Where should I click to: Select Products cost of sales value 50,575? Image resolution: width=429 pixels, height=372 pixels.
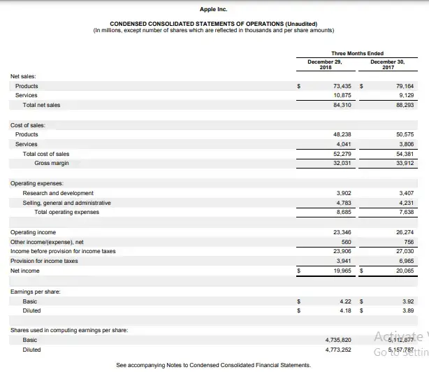pos(405,134)
